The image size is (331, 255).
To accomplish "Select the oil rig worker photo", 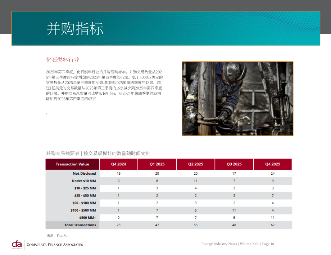I will point(237,99).
